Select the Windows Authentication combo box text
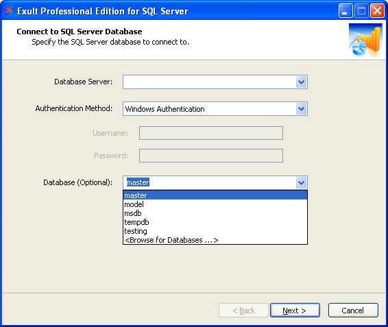The height and width of the screenshot is (327, 388). 165,109
